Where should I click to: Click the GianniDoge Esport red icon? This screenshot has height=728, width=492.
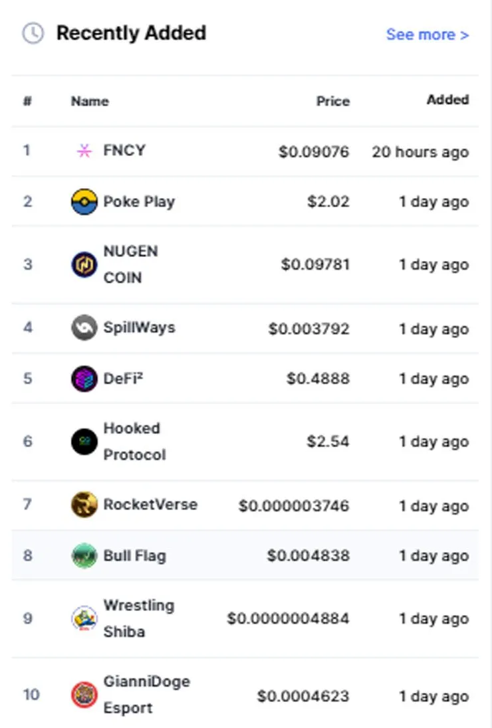pos(84,695)
